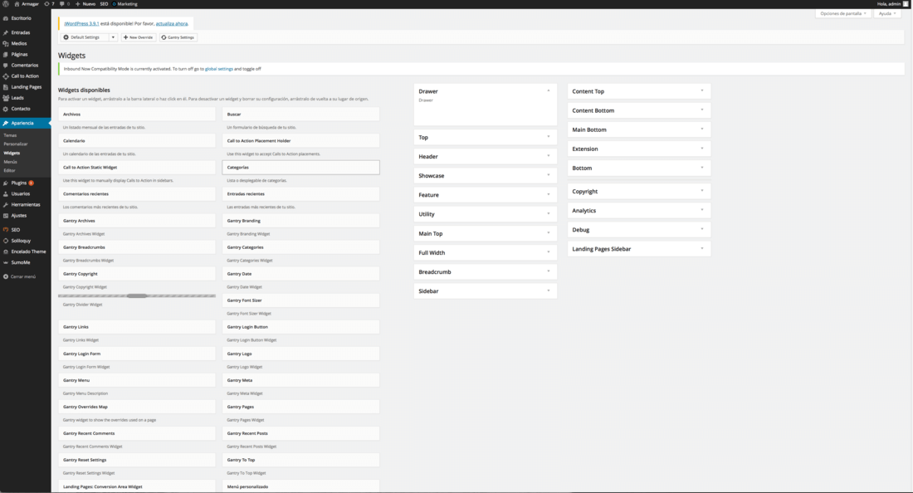Select the Gantry Divider widget bar

click(137, 295)
